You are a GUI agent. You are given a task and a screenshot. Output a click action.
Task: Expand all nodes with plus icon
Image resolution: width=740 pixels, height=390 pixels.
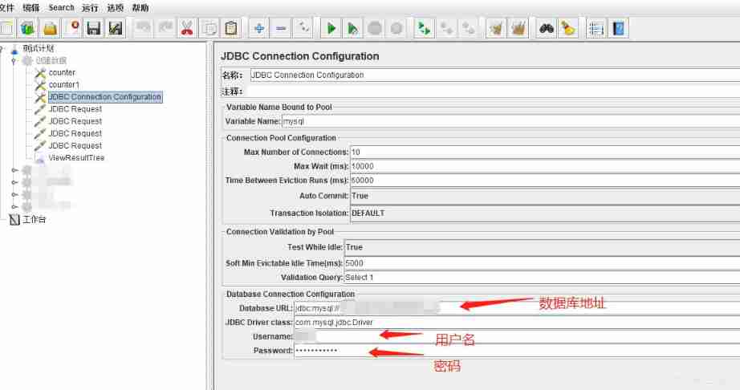[x=258, y=28]
